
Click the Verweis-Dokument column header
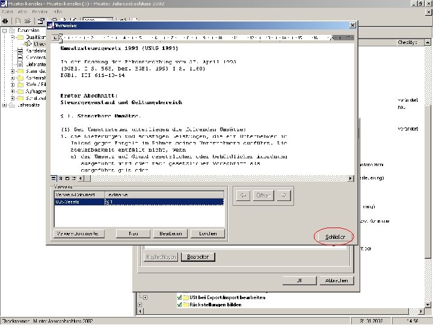click(79, 195)
